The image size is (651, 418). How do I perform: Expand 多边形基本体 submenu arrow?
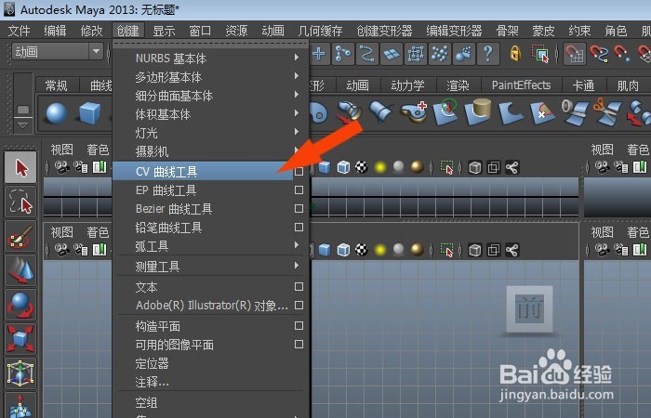coord(297,76)
